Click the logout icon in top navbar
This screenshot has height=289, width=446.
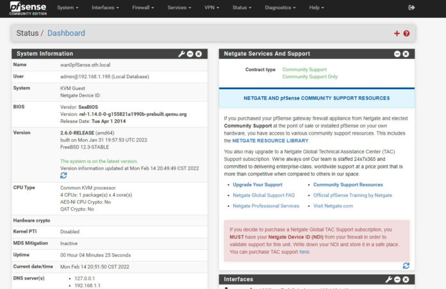pos(411,8)
